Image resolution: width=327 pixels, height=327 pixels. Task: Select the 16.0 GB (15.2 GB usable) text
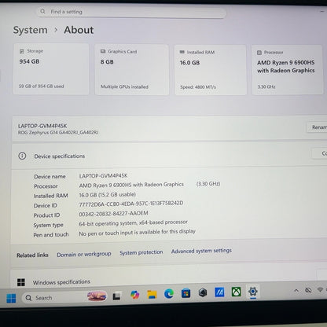coord(107,195)
